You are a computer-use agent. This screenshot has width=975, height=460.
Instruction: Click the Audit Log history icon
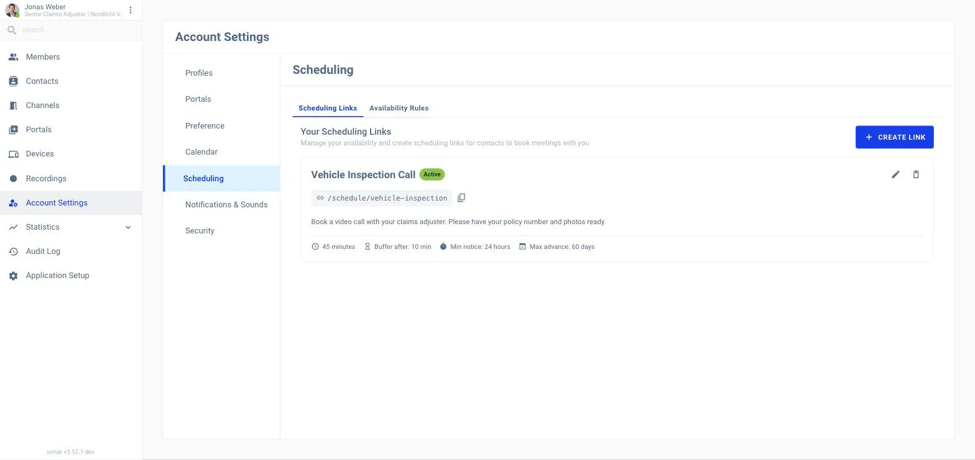[x=13, y=251]
